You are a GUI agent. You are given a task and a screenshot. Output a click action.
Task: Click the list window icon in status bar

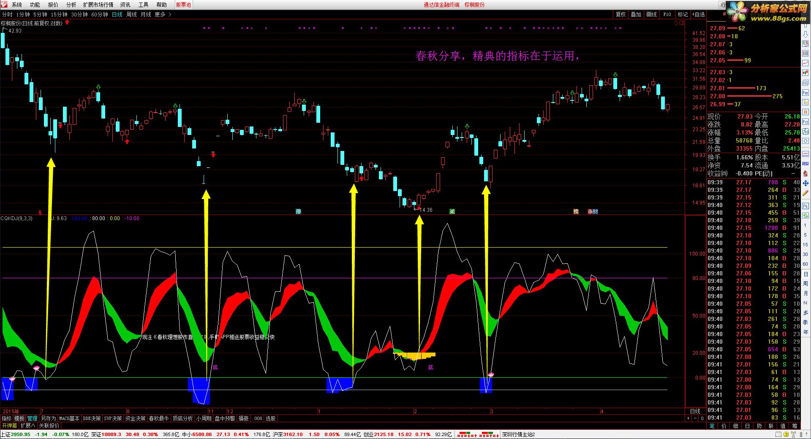[x=778, y=434]
